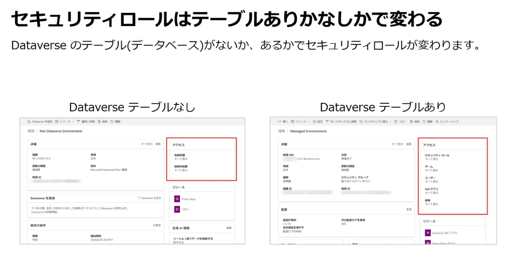The width and height of the screenshot is (507, 256).
Task: Click 開く in Managed Environments toolbar
Action: click(282, 122)
